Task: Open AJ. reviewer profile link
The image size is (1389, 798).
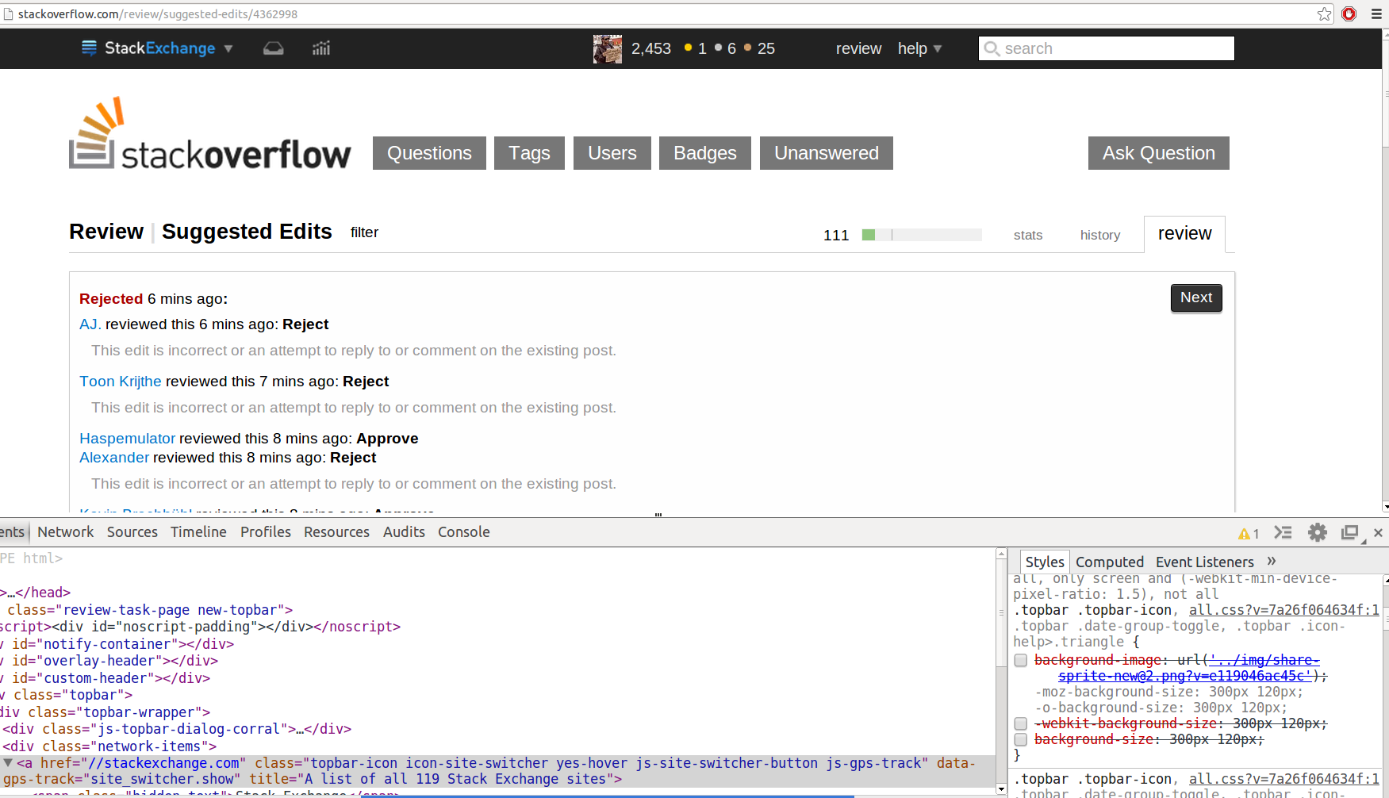Action: (x=90, y=324)
